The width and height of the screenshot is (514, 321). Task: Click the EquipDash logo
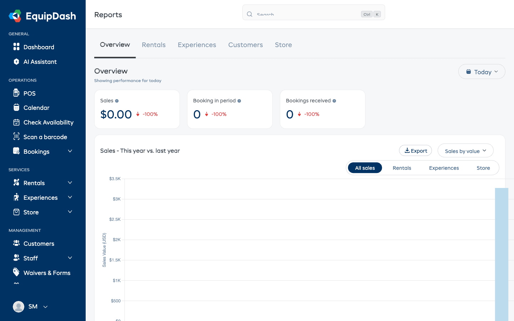click(x=42, y=16)
